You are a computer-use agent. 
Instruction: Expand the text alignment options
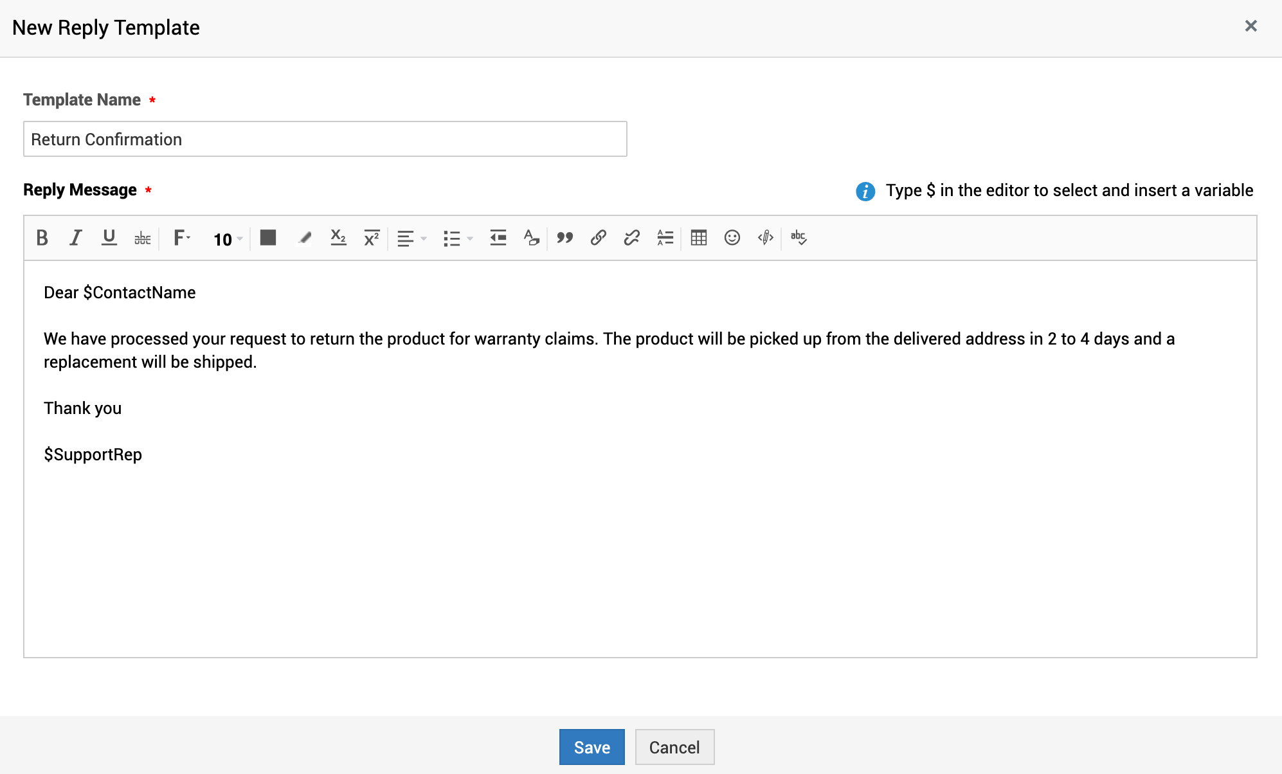pyautogui.click(x=411, y=239)
